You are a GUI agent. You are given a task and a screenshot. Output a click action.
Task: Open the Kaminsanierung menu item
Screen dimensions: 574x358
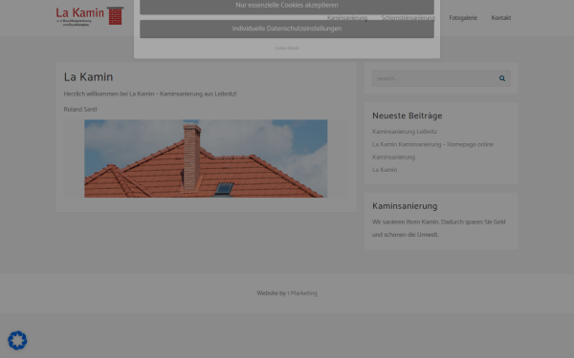coord(347,18)
